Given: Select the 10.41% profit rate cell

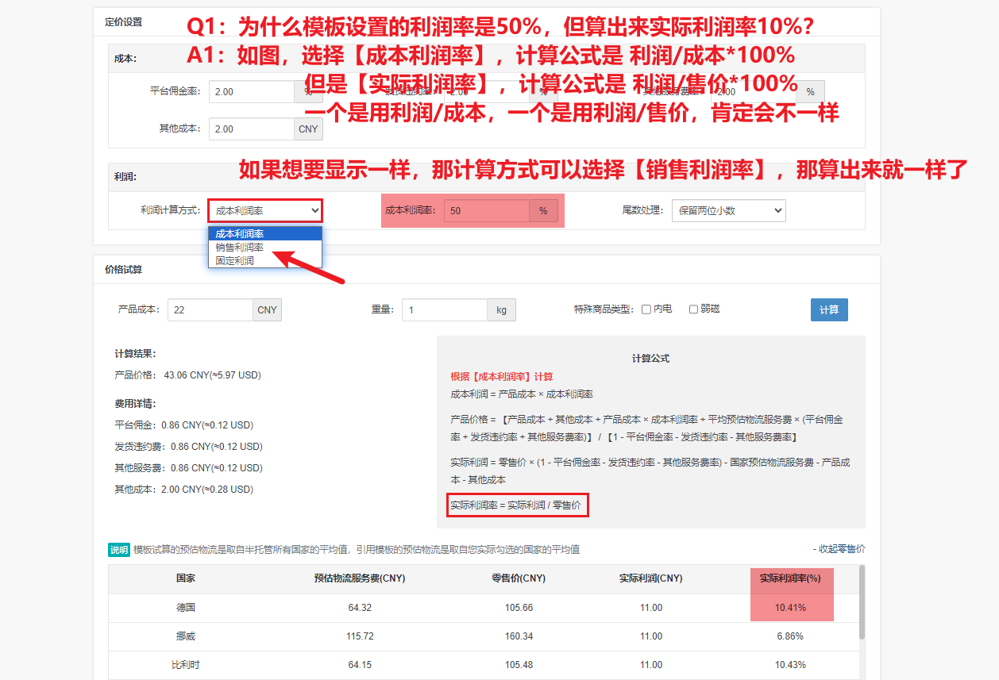Looking at the screenshot, I should 790,608.
